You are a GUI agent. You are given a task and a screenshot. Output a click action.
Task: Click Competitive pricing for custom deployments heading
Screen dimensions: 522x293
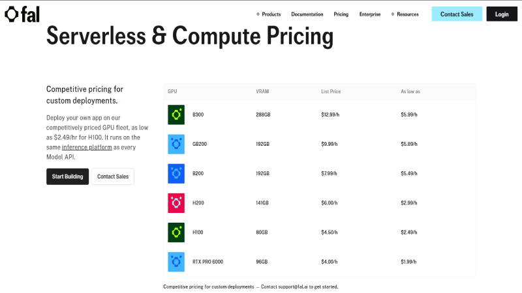pyautogui.click(x=85, y=95)
